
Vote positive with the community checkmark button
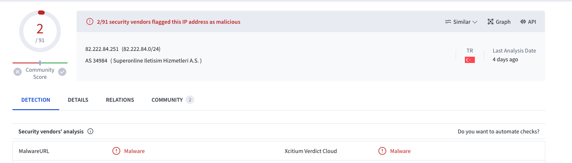coord(62,72)
